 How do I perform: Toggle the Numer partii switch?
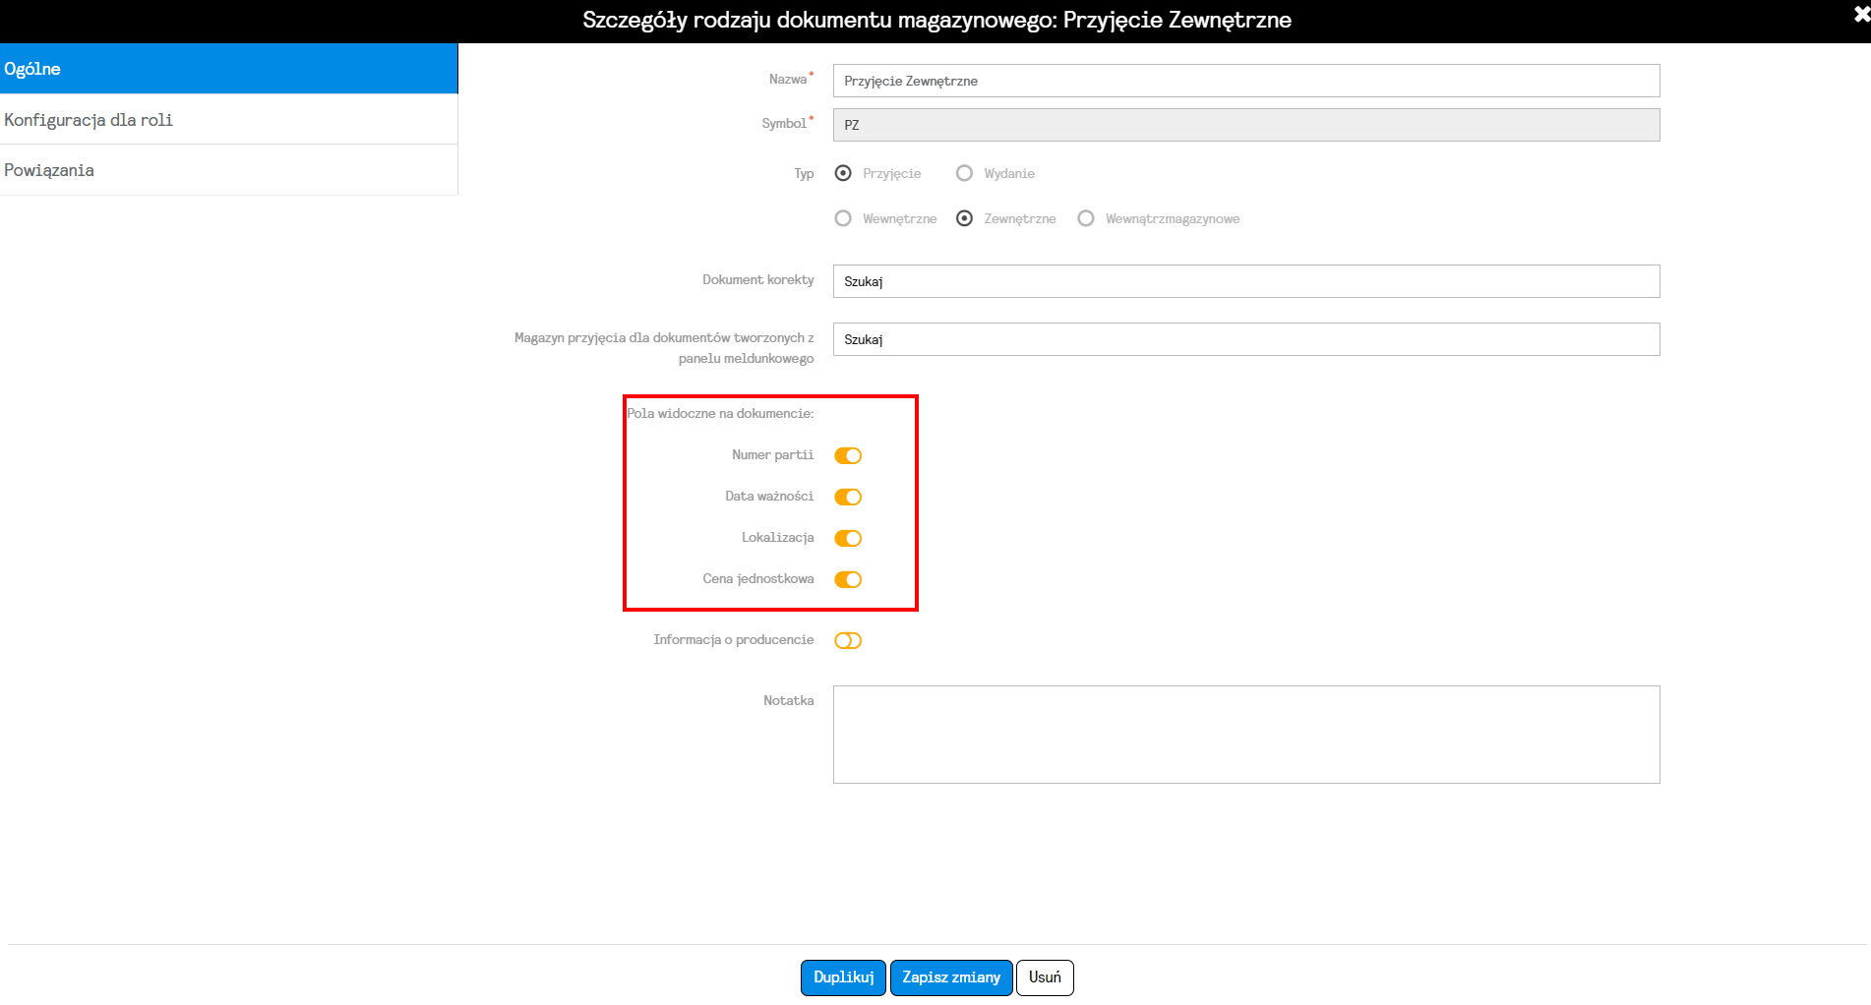[848, 455]
